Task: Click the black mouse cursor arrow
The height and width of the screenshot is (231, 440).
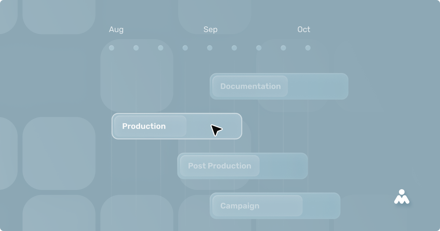Action: click(x=216, y=130)
